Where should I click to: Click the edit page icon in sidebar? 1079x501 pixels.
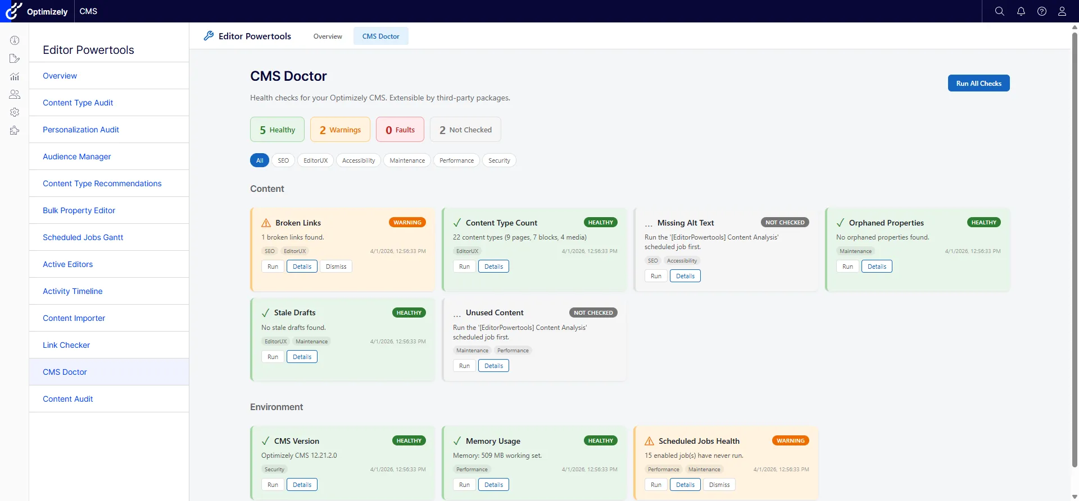tap(15, 58)
